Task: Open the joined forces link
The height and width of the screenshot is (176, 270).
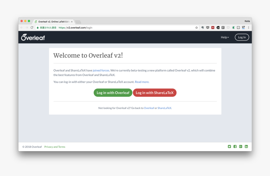Action: click(101, 70)
